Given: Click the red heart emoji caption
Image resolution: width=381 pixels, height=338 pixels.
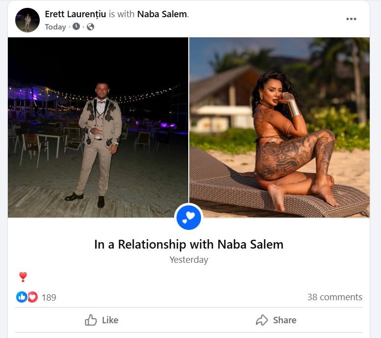Looking at the screenshot, I should (23, 277).
